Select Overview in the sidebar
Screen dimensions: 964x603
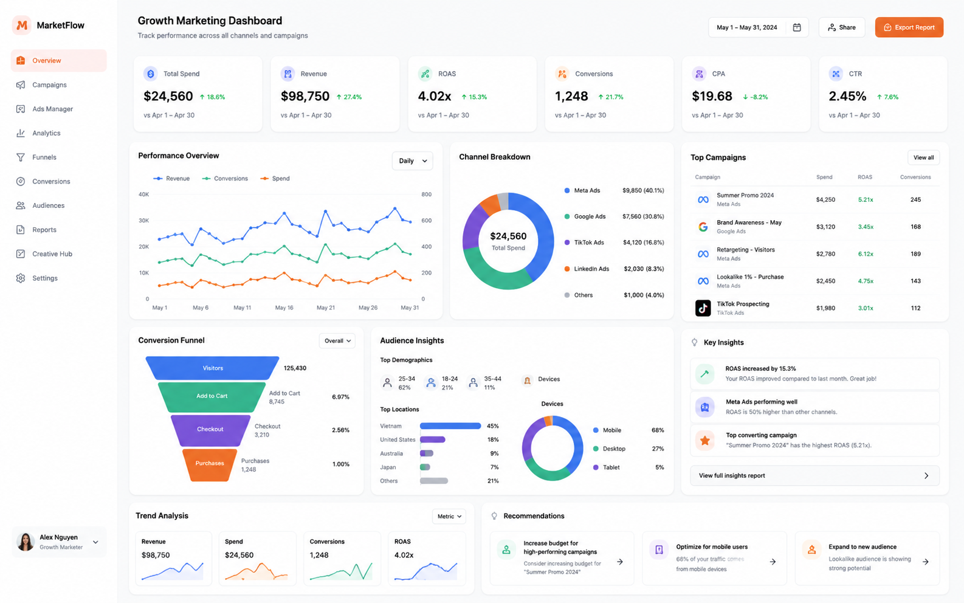point(59,61)
